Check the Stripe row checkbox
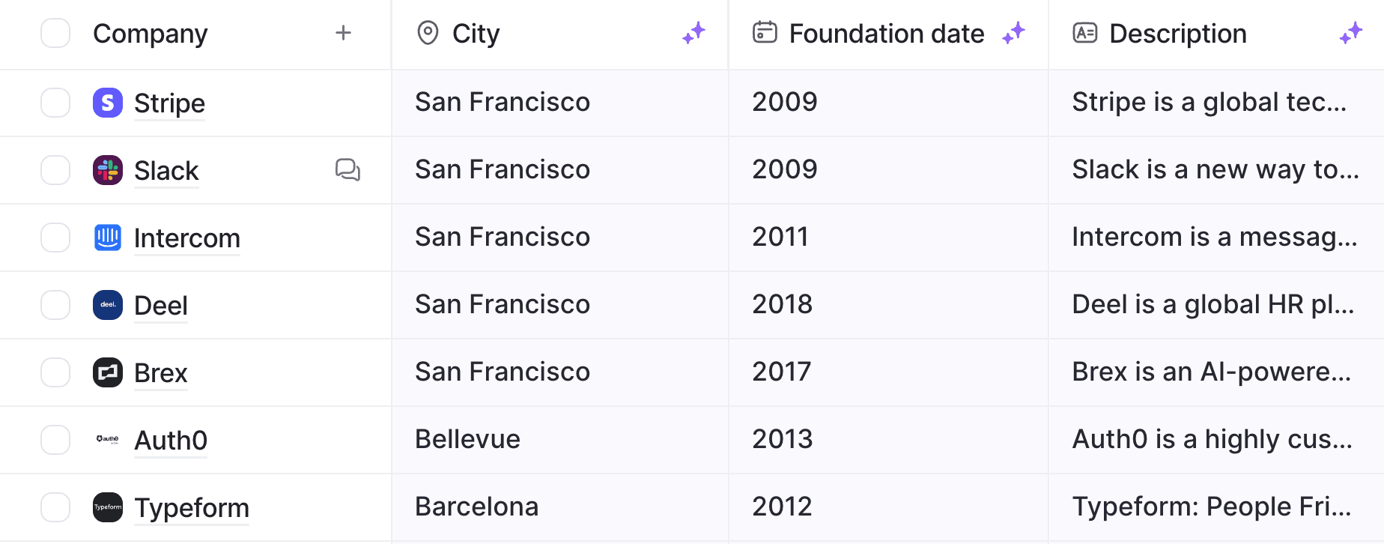Image resolution: width=1384 pixels, height=544 pixels. click(55, 103)
